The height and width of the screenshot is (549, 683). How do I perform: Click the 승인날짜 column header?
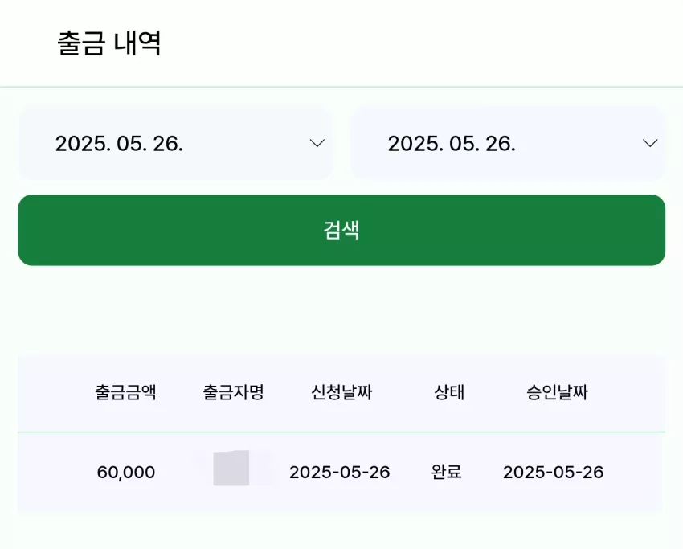pos(557,392)
